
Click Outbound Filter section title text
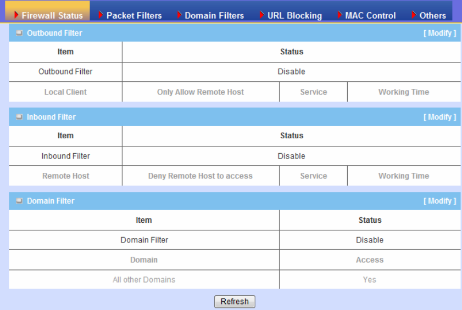[54, 33]
